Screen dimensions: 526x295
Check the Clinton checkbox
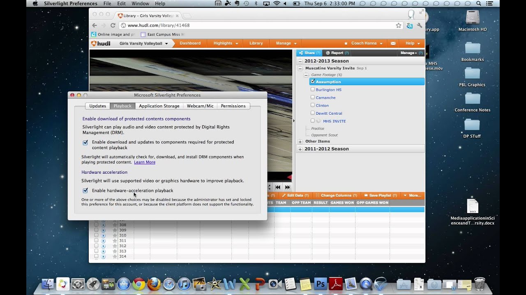point(313,105)
